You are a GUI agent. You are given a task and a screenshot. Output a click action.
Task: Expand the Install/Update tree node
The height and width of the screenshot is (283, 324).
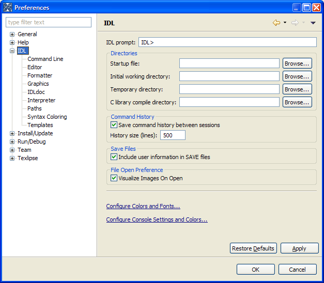(x=12, y=133)
